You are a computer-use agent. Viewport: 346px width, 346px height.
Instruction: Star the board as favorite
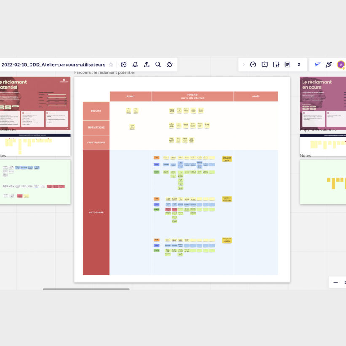[111, 64]
